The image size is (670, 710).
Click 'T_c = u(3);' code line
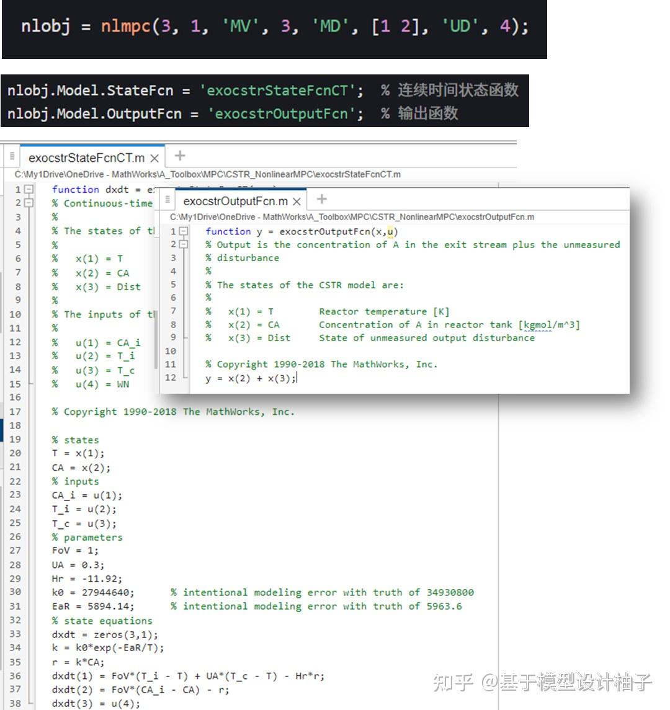pyautogui.click(x=84, y=523)
